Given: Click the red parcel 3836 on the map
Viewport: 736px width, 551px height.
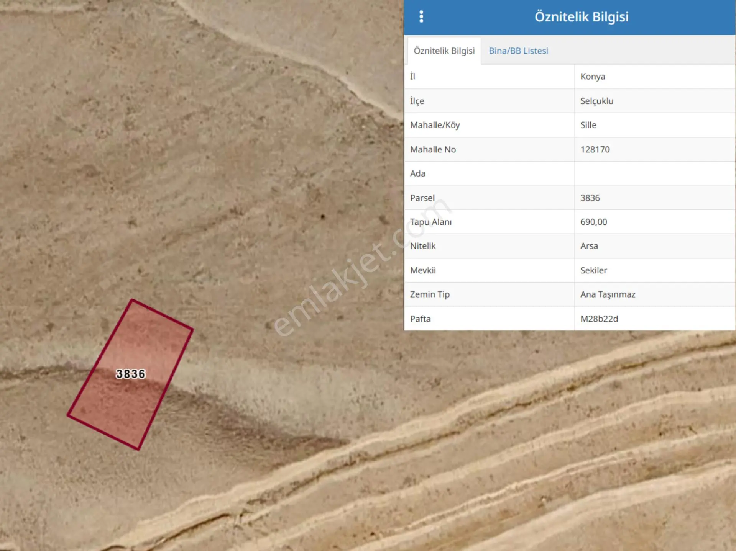Looking at the screenshot, I should pyautogui.click(x=130, y=374).
